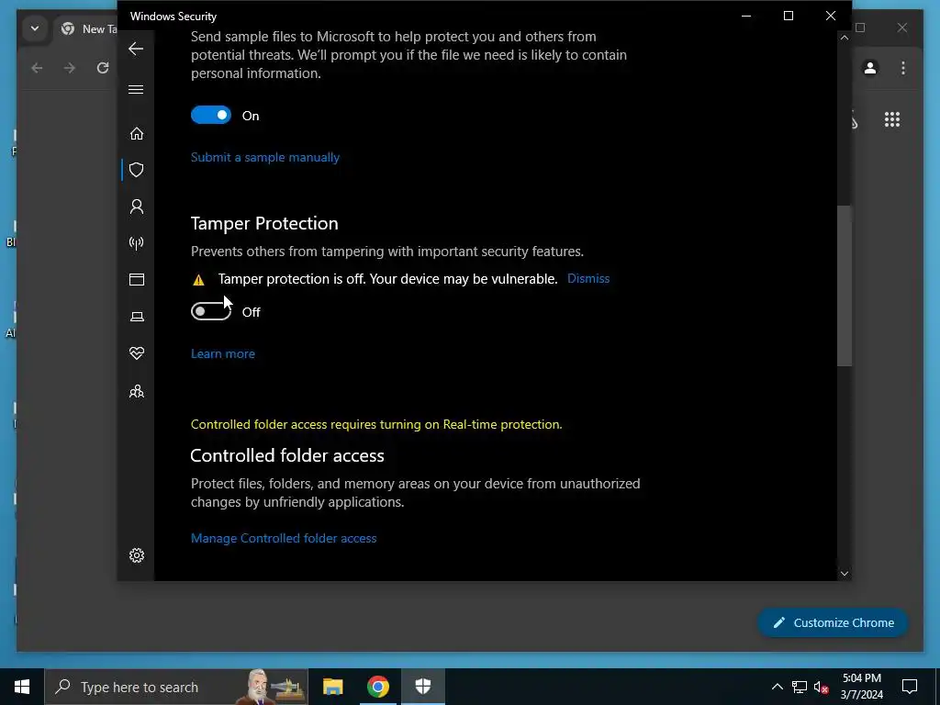Show hidden system tray icons

tap(777, 687)
